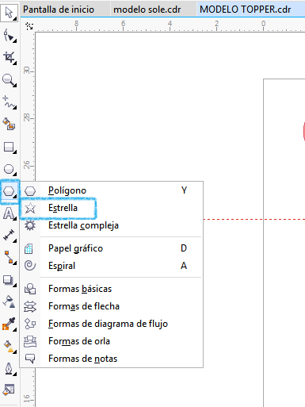Select the Drop shadow tool
Viewport: 305px width, 407px height.
(x=10, y=280)
